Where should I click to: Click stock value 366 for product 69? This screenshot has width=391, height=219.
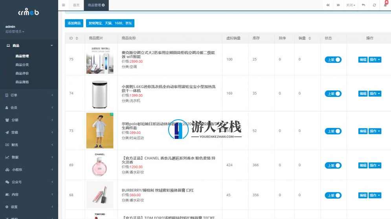(x=255, y=165)
